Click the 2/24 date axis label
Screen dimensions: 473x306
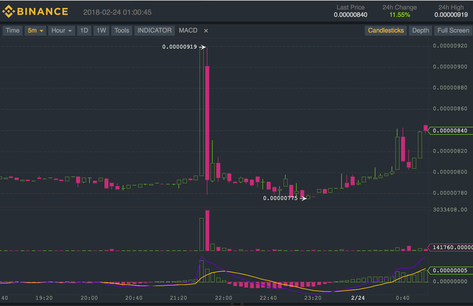pos(358,298)
